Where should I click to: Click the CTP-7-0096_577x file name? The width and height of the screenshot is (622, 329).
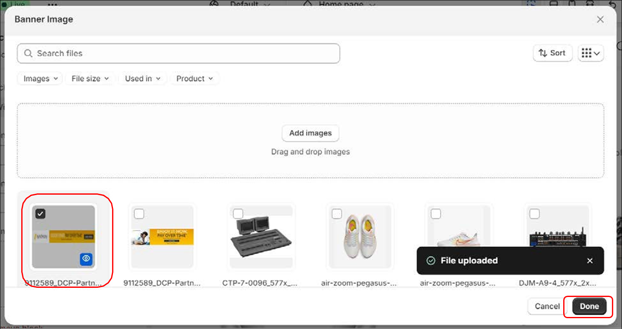[x=260, y=283]
